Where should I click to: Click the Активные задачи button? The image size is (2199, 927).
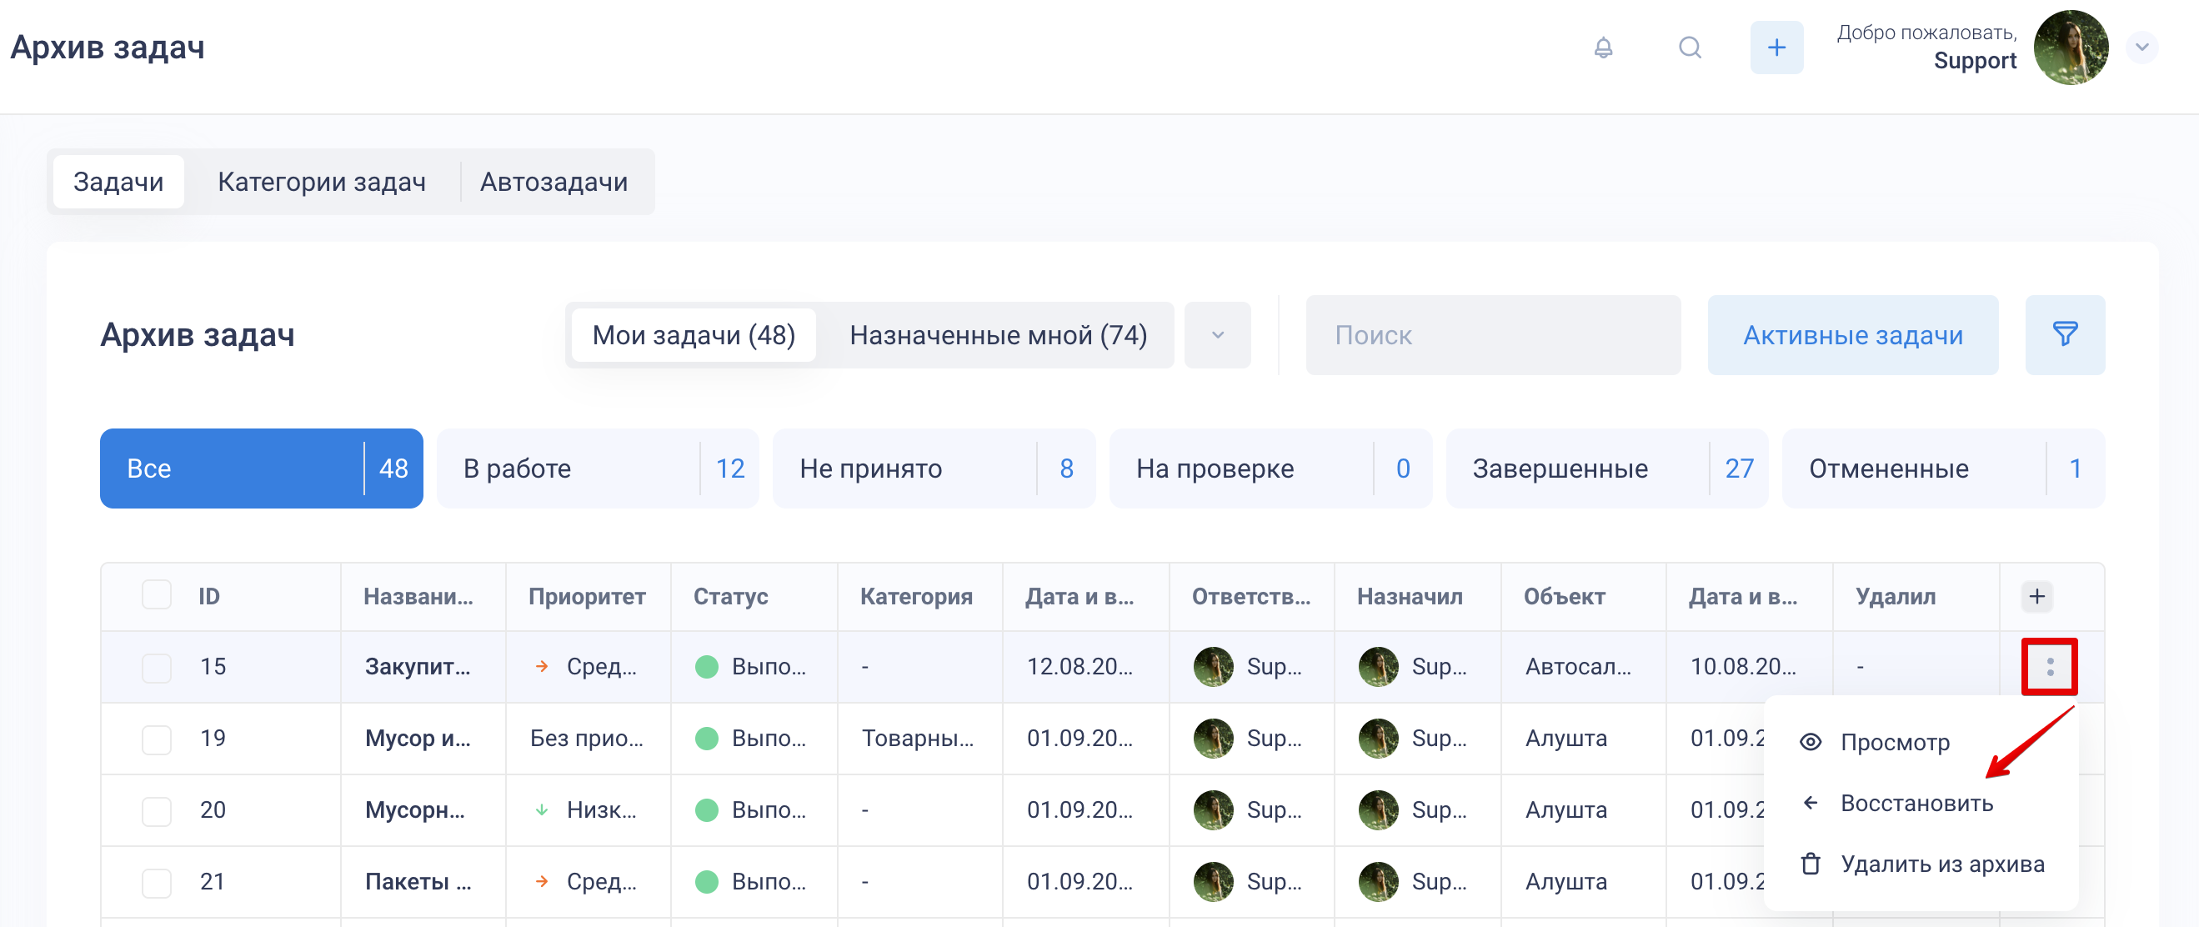click(1851, 334)
